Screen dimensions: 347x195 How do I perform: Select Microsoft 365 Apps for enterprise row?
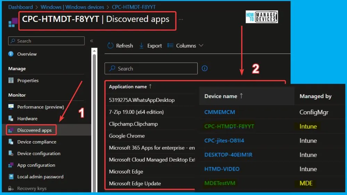coord(152,148)
